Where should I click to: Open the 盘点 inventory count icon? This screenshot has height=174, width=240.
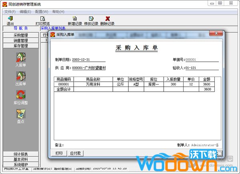(x=21, y=113)
